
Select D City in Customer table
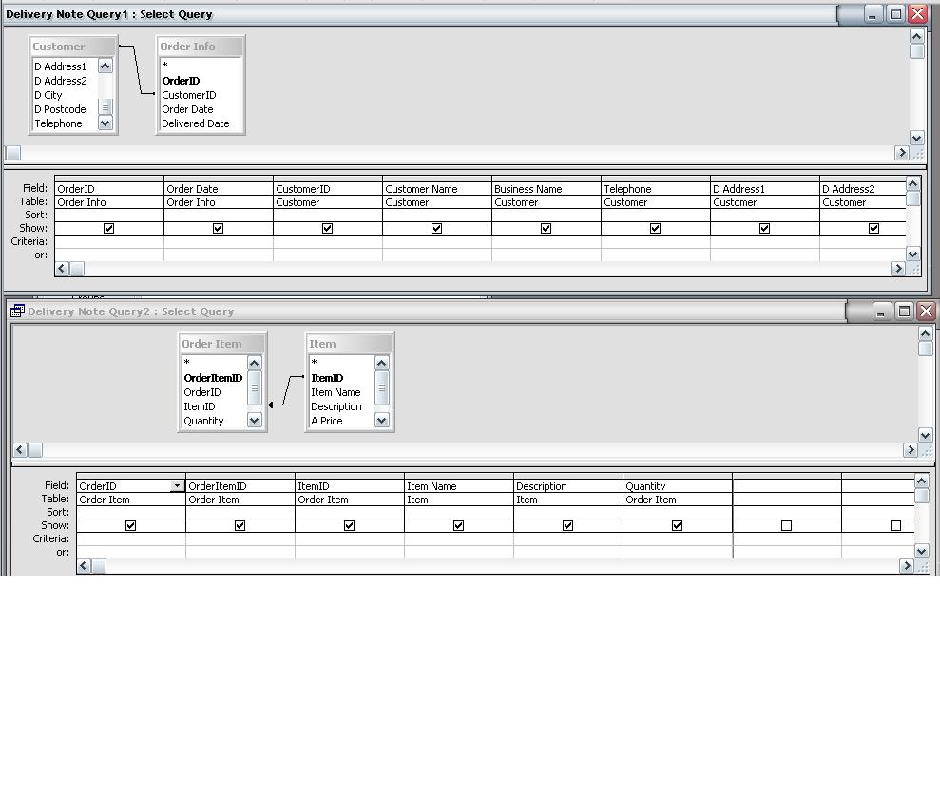(x=48, y=95)
